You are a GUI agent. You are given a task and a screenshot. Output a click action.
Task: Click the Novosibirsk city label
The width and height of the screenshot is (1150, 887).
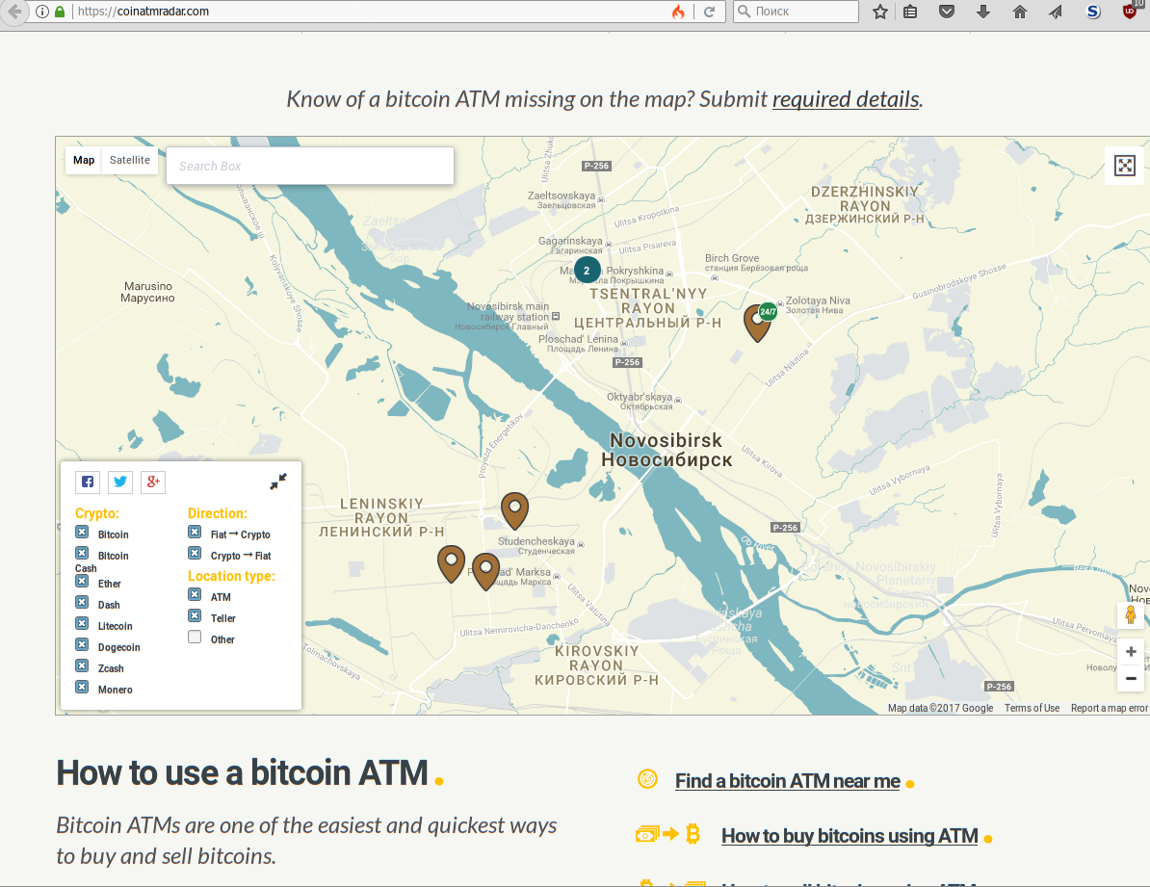pos(666,450)
